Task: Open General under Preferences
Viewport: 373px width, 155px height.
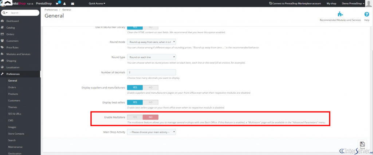Action: [13, 81]
